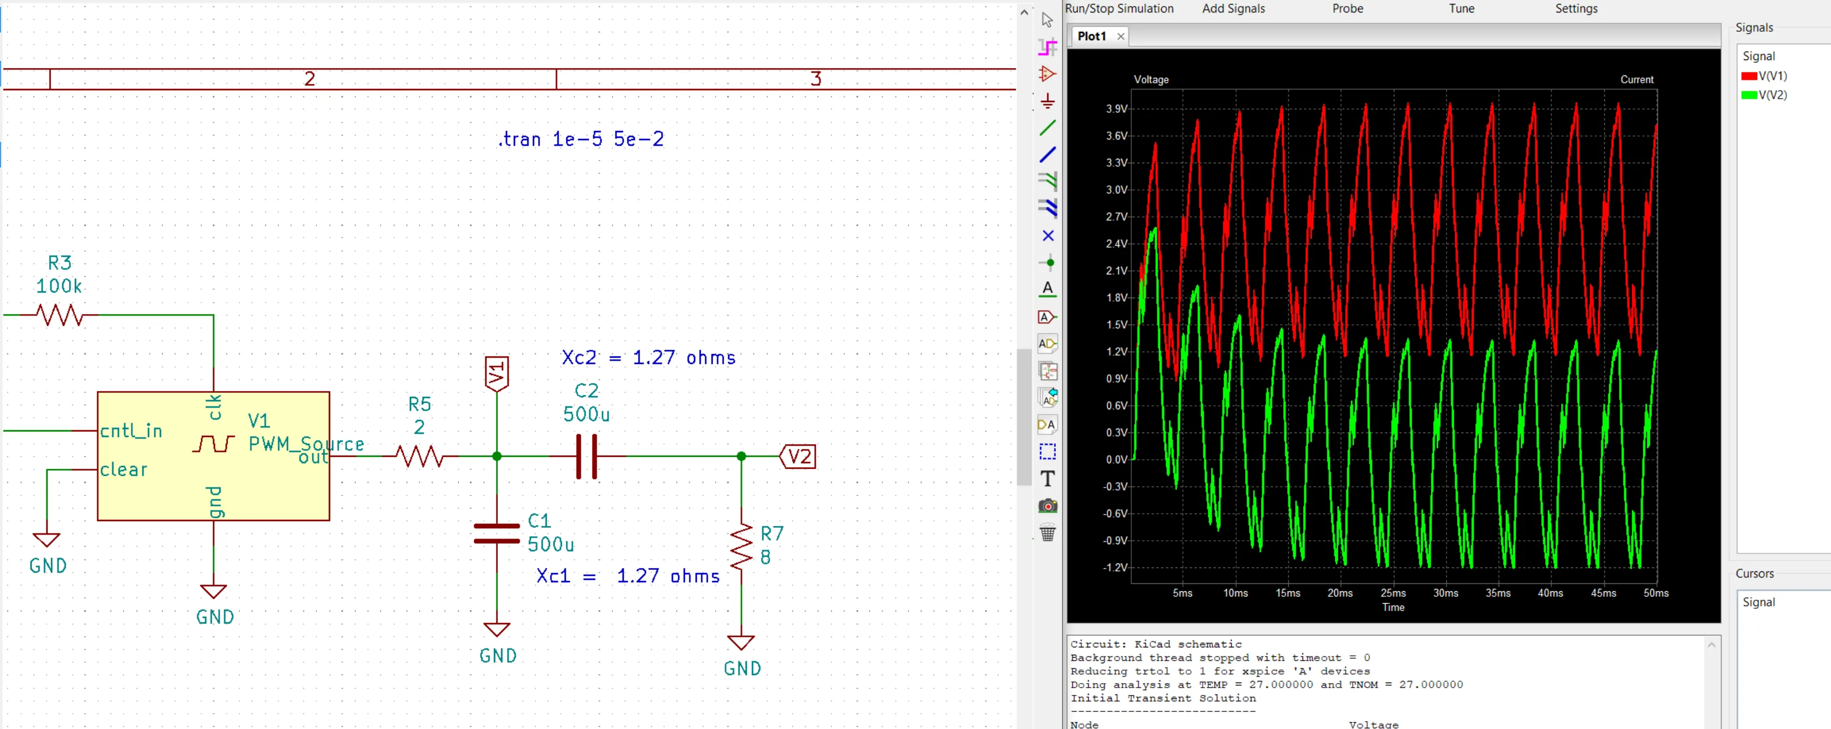1831x729 pixels.
Task: Select the arrow cursor tool
Action: click(x=1047, y=20)
